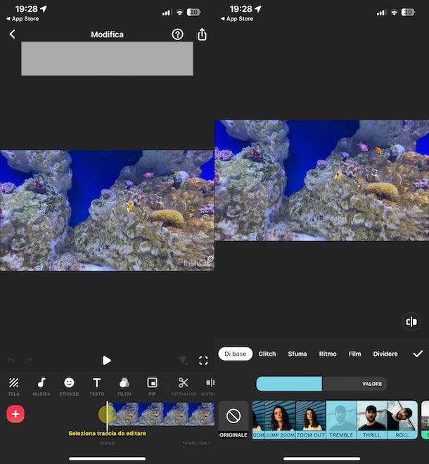Tap the compare before/after icon

tap(411, 322)
